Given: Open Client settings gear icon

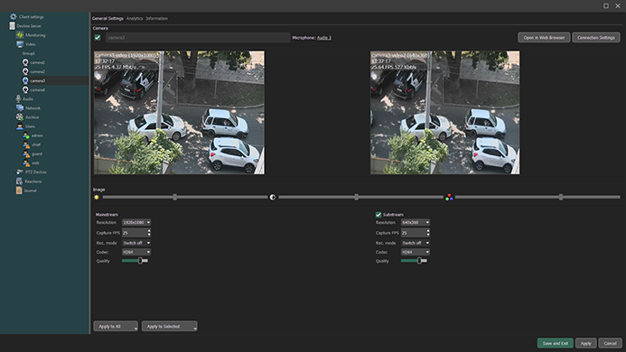Looking at the screenshot, I should [14, 17].
